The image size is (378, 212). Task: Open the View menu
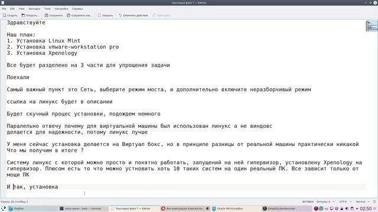21,9
